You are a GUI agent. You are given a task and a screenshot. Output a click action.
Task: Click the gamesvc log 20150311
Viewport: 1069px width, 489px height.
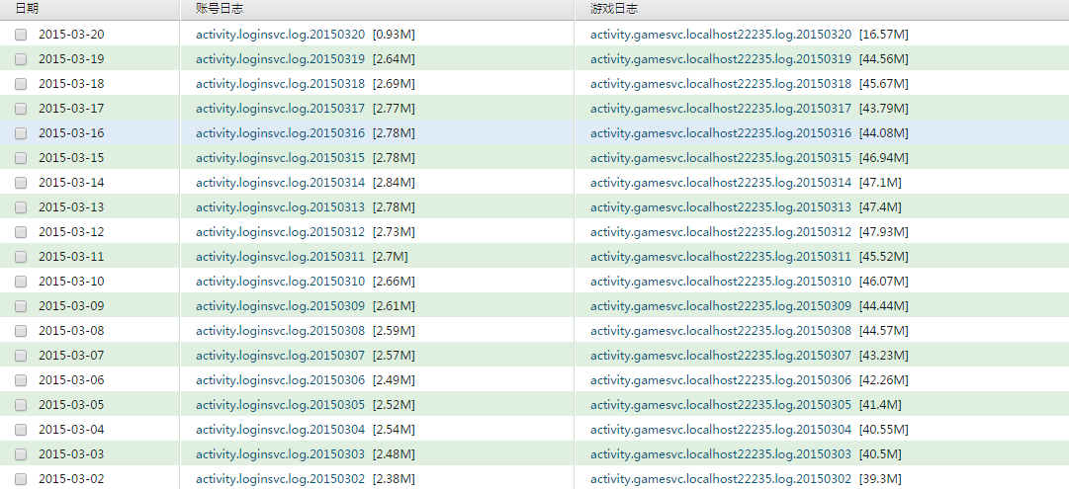pyautogui.click(x=721, y=256)
